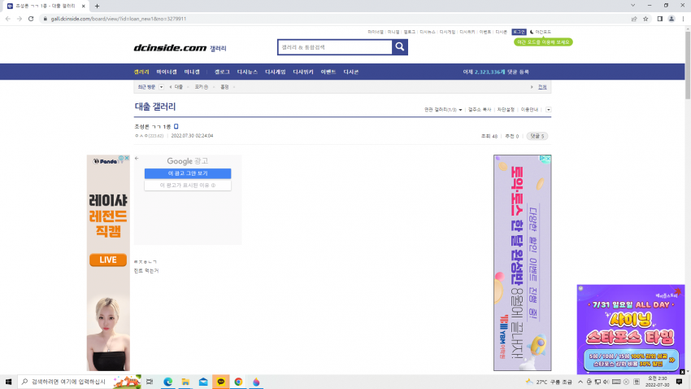Screen dimensions: 691x389
Task: Open 디시뉴스 in the navigation bar
Action: (247, 72)
